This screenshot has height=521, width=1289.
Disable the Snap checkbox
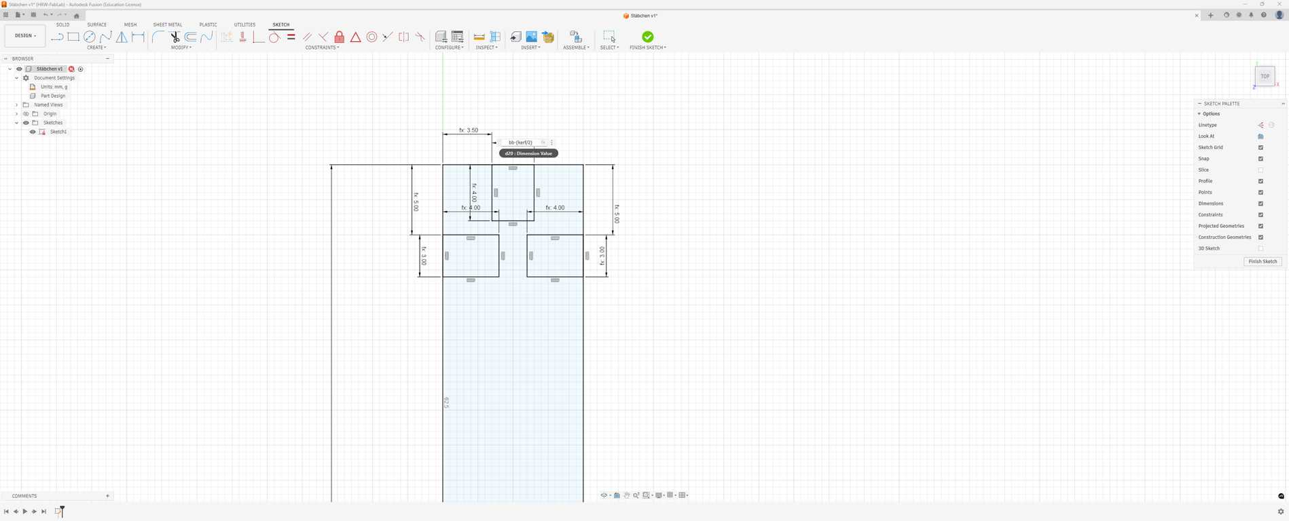(x=1260, y=159)
